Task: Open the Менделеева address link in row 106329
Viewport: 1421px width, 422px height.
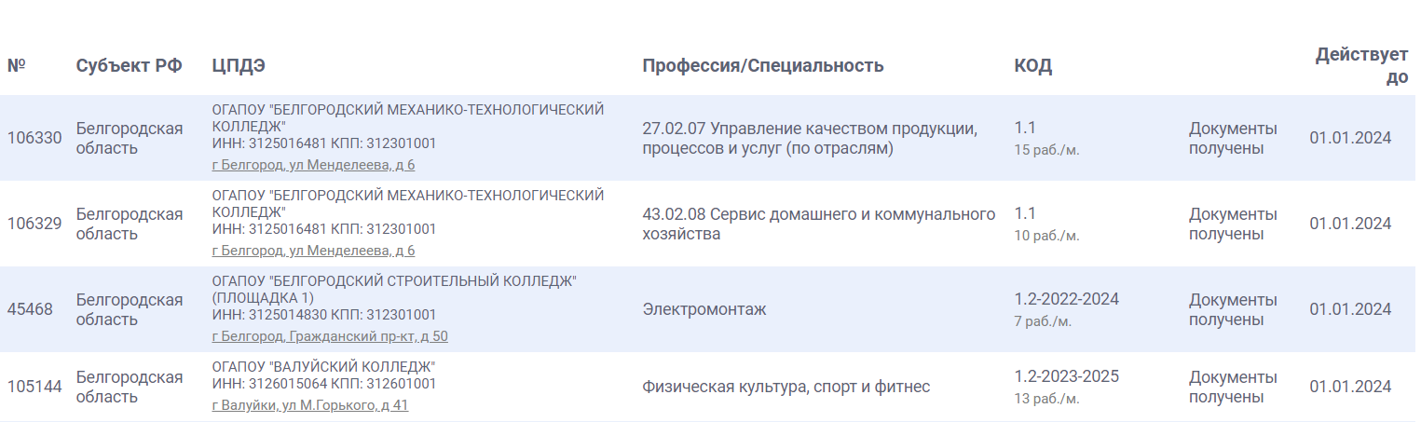Action: coord(313,251)
